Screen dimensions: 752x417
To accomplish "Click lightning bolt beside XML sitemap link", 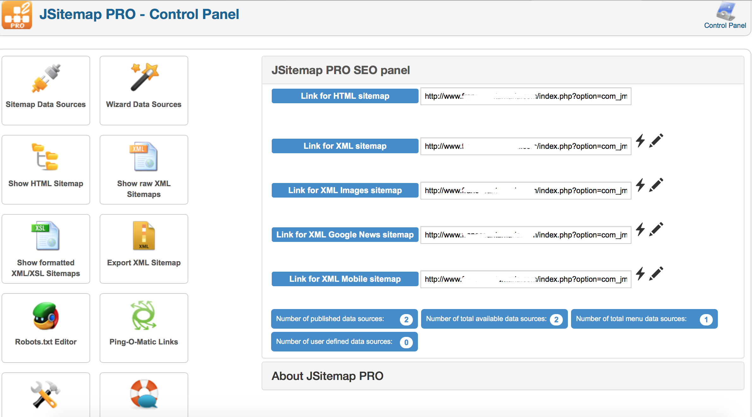I will (640, 141).
